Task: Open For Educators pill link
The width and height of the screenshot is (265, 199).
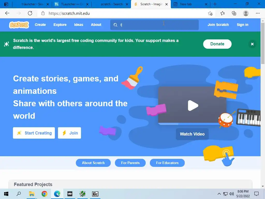Action: coord(167,163)
